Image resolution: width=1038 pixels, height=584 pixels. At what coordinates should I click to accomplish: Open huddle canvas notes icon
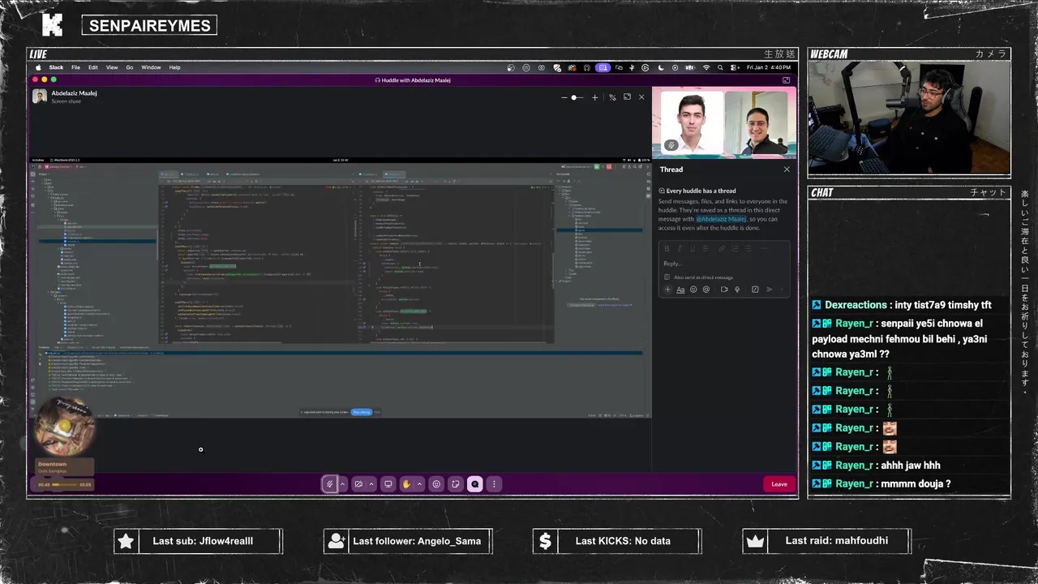point(456,484)
